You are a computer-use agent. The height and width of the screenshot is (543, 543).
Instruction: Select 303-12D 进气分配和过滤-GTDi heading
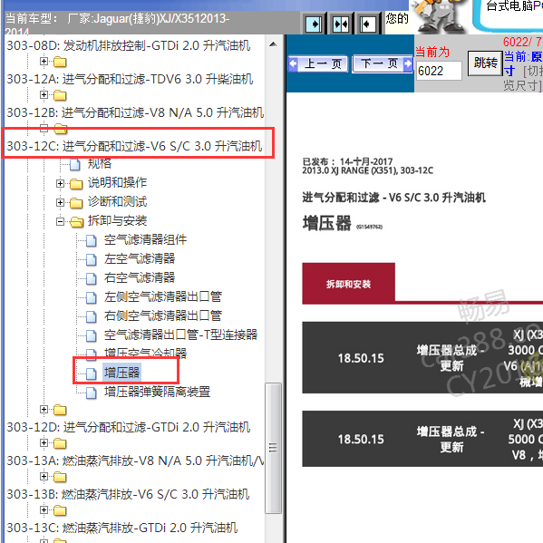(x=129, y=427)
